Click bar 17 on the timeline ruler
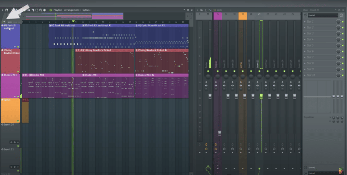 pos(130,22)
